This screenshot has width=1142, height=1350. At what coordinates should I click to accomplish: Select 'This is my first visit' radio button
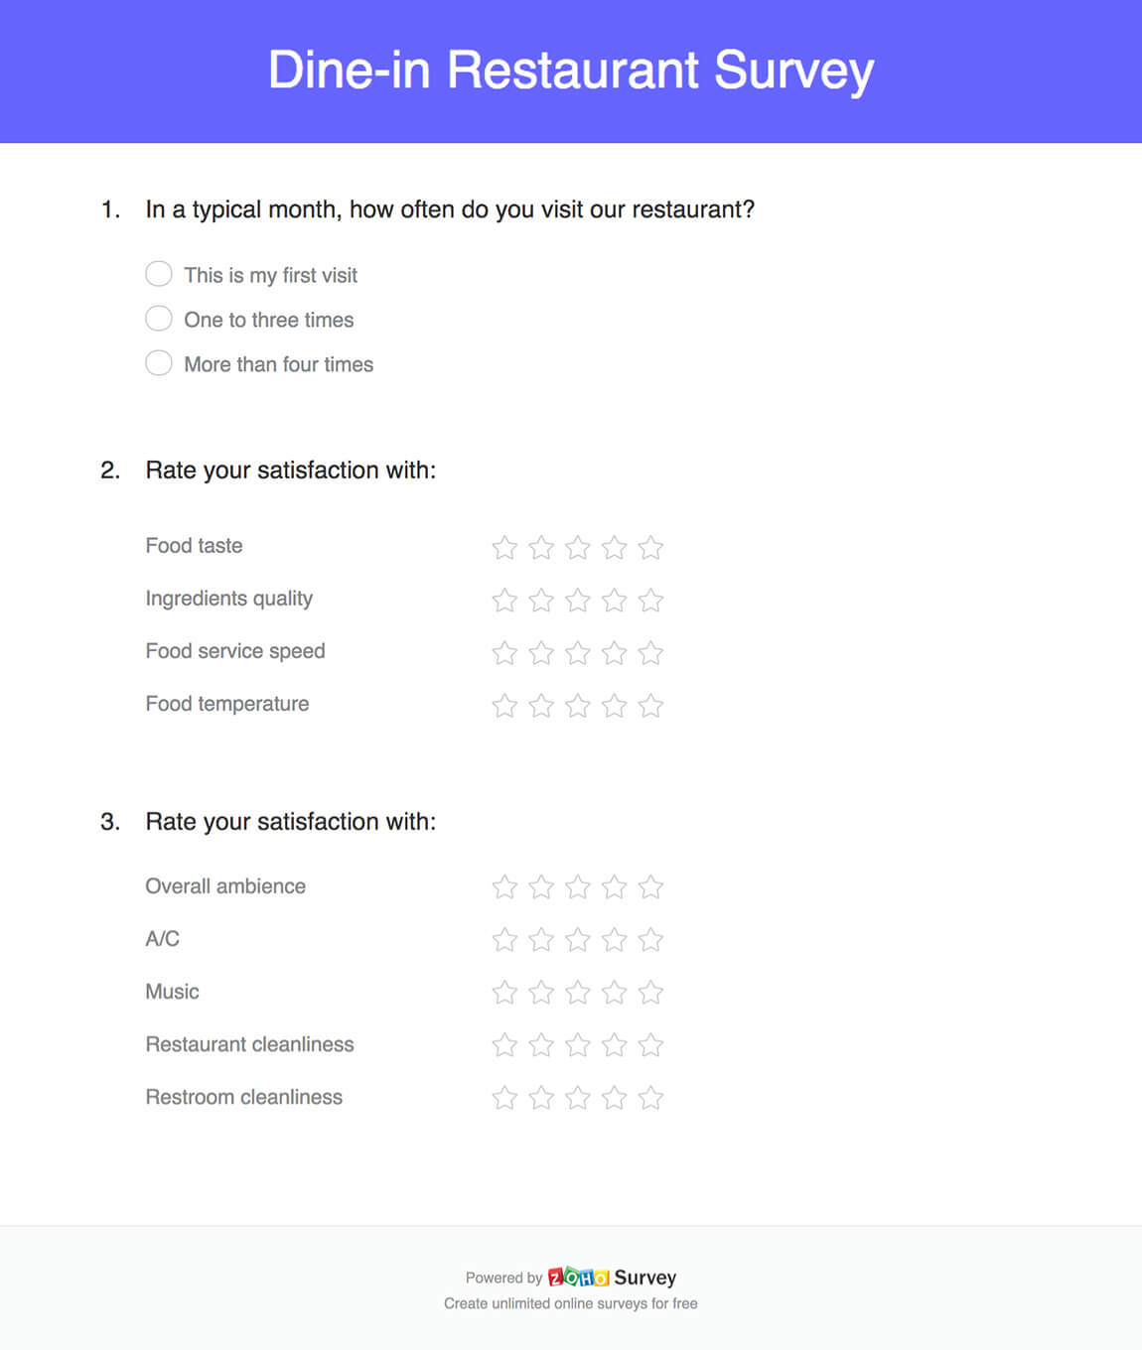click(x=159, y=274)
